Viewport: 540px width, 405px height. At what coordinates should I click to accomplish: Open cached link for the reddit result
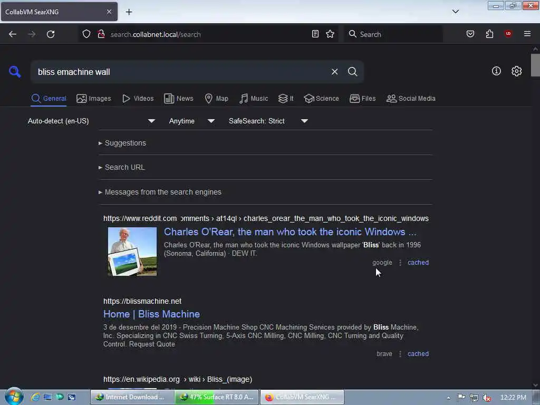click(418, 263)
